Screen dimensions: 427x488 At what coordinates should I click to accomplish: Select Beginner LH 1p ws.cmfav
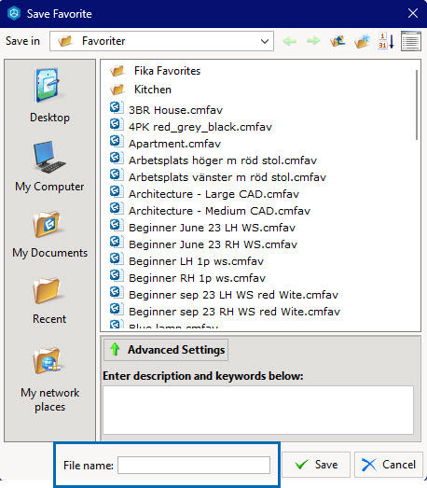186,260
